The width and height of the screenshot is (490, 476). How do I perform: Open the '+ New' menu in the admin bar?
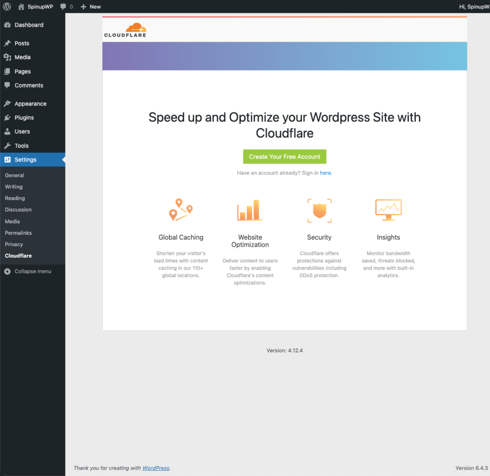pos(90,7)
